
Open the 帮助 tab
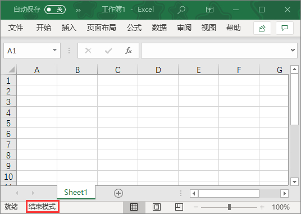(x=233, y=28)
